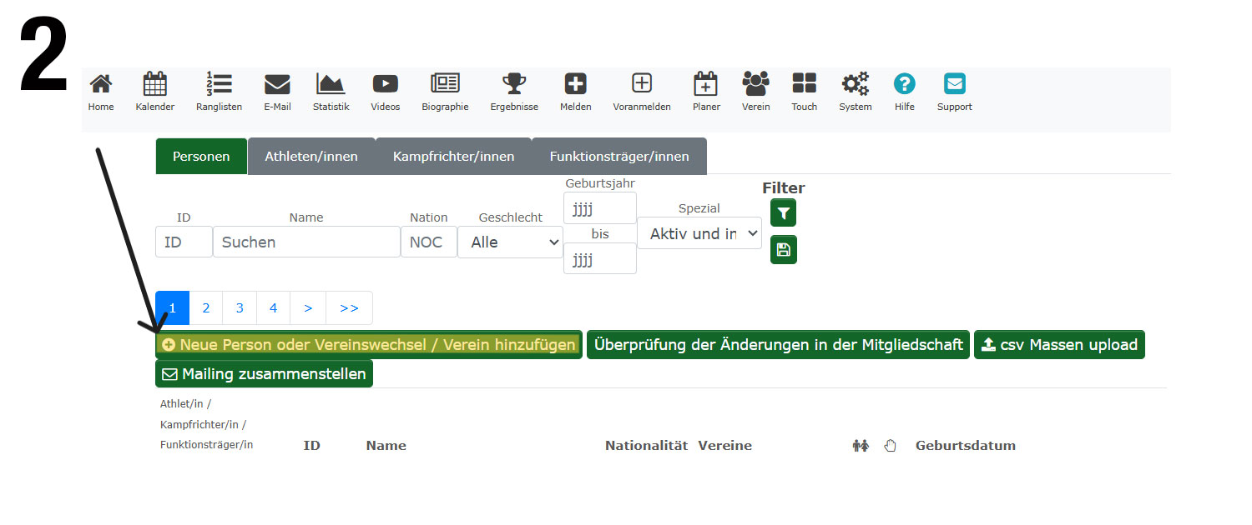Save filter with the floppy disk icon
The image size is (1252, 525).
pos(783,250)
